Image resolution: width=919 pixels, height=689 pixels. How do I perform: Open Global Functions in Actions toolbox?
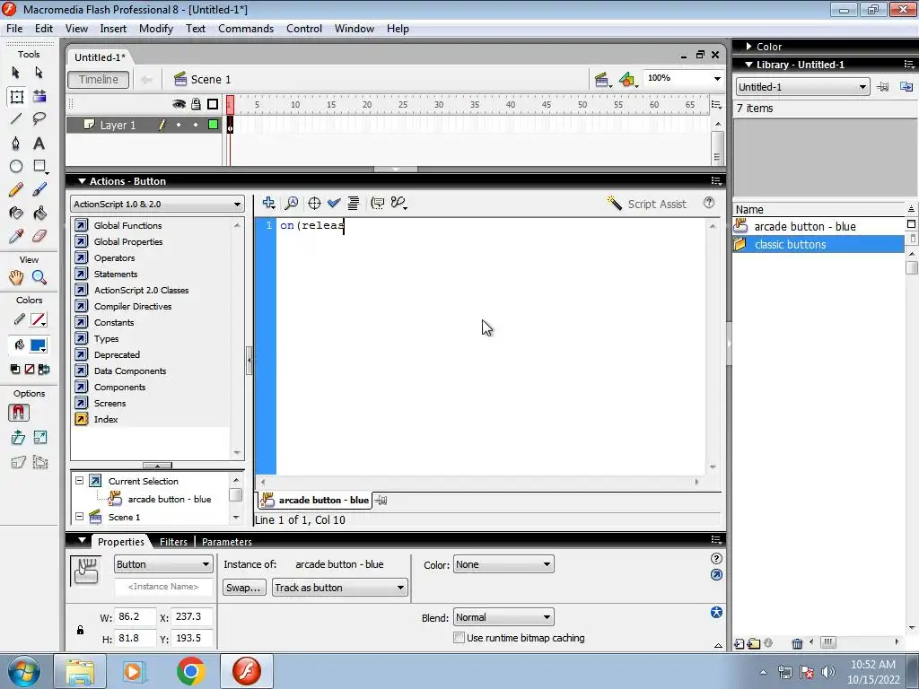tap(127, 225)
